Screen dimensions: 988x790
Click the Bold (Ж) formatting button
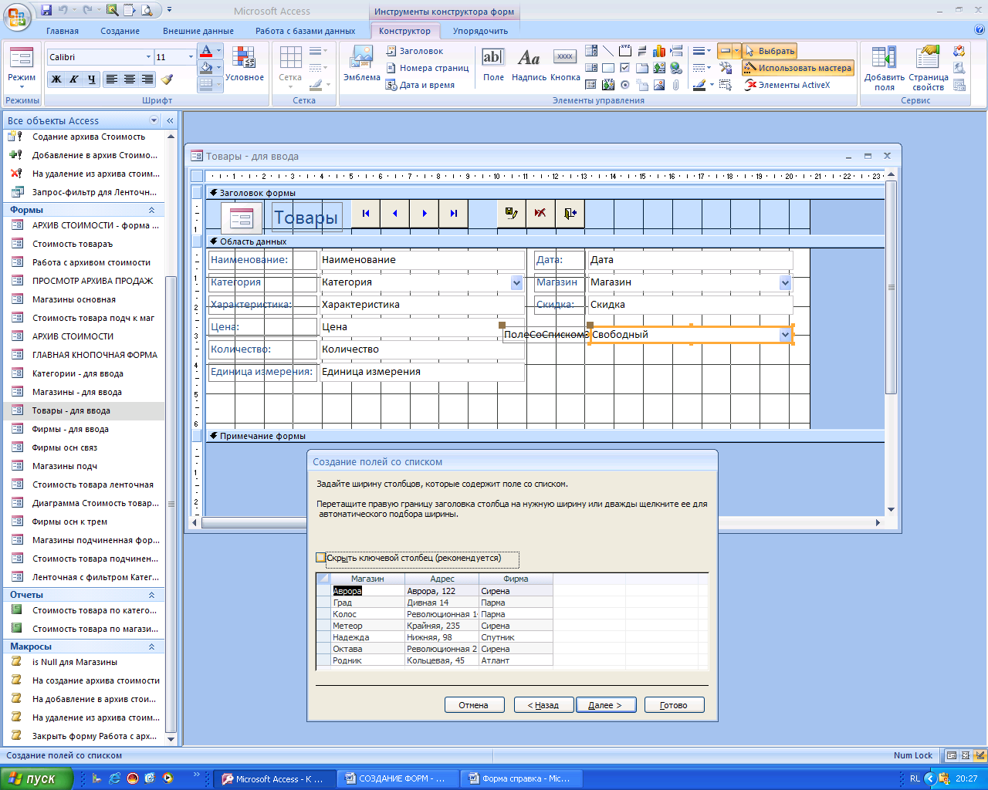[56, 79]
